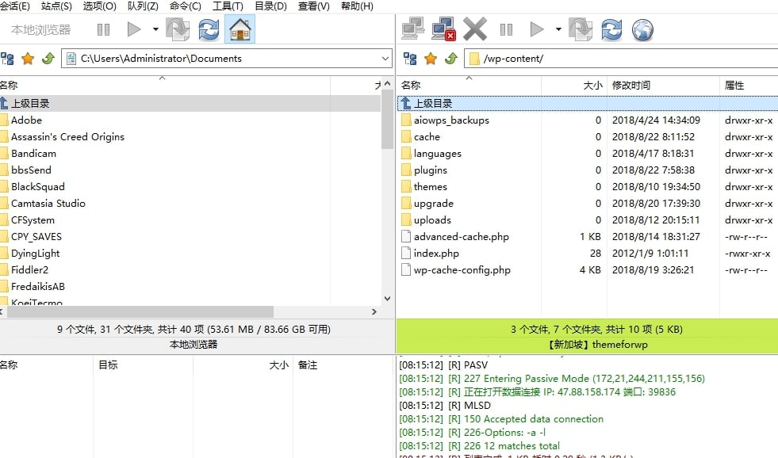This screenshot has width=778, height=458.
Task: Connect to an FTP server
Action: coord(412,30)
